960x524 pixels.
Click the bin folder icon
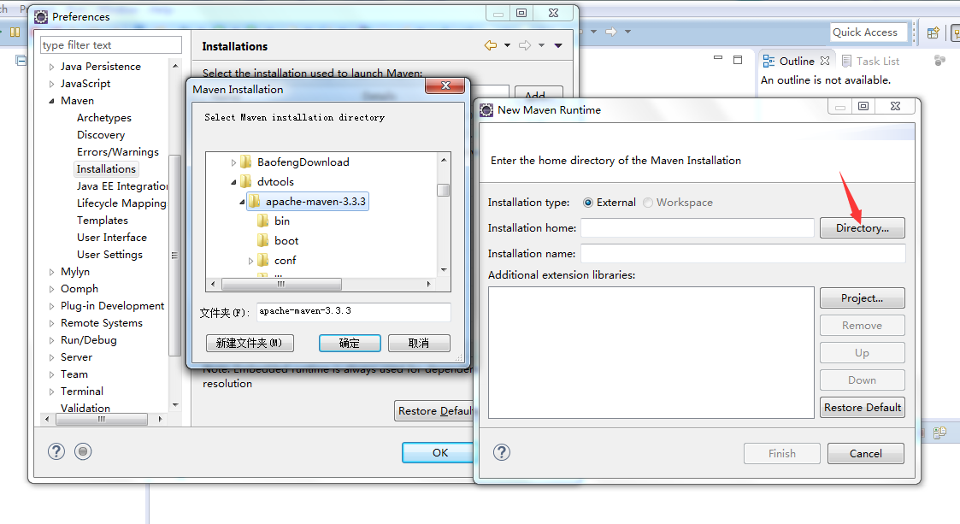tap(262, 221)
